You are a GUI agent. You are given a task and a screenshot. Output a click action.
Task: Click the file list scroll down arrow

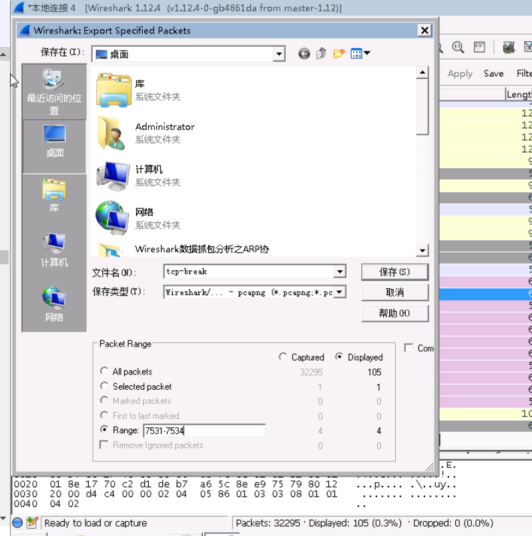[423, 250]
